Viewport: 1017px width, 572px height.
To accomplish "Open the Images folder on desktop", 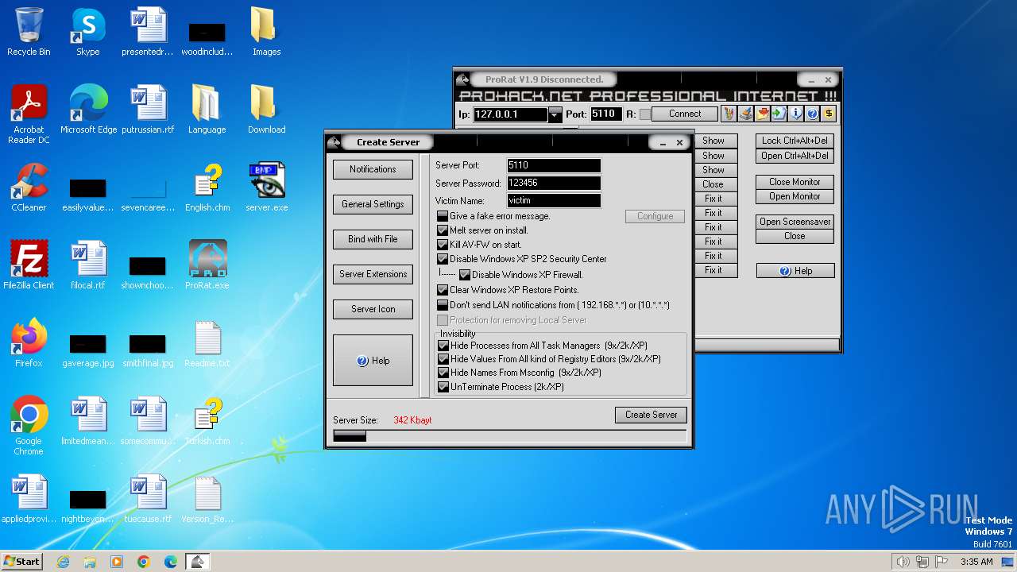I will click(x=267, y=33).
